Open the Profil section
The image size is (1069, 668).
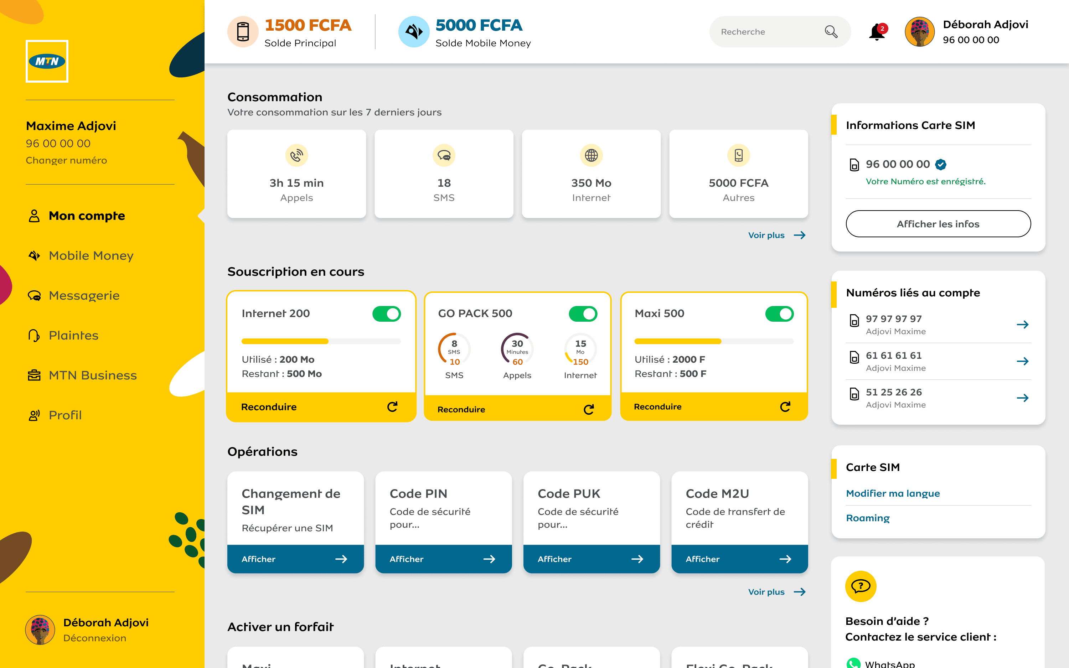coord(65,415)
